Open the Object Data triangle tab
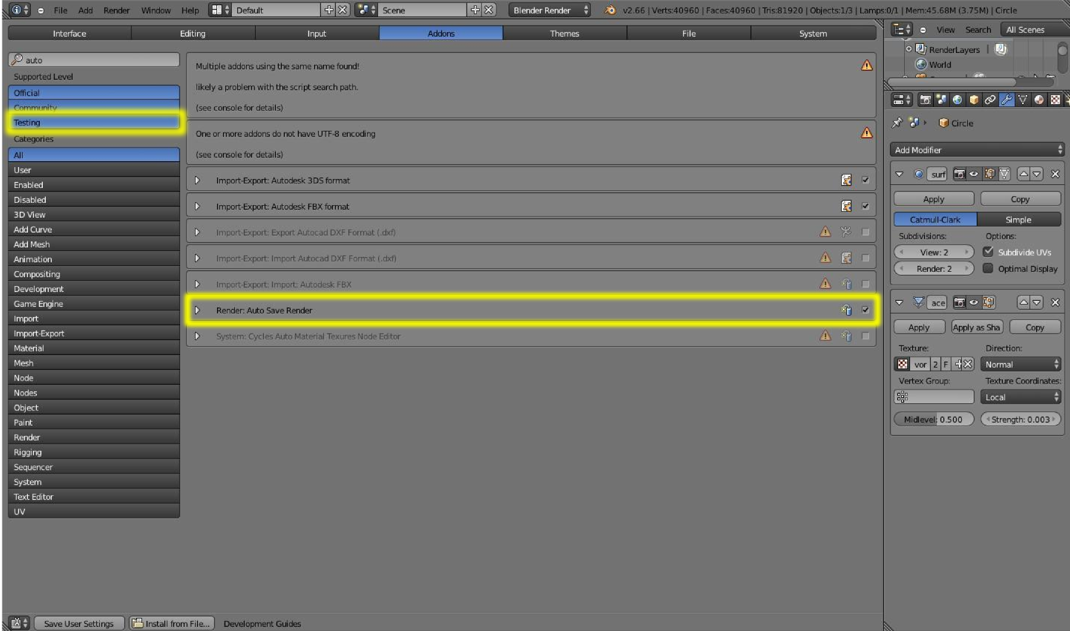The image size is (1070, 631). (1022, 100)
